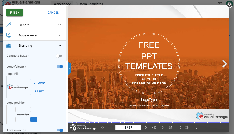The image size is (234, 134).
Task: Open the info icon in viewer toolbar
Action: coord(154,128)
